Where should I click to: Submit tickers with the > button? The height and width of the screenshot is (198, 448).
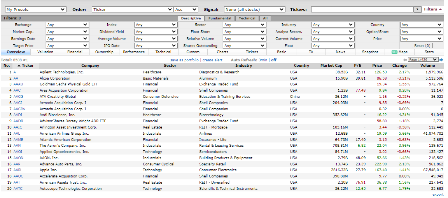(418, 9)
